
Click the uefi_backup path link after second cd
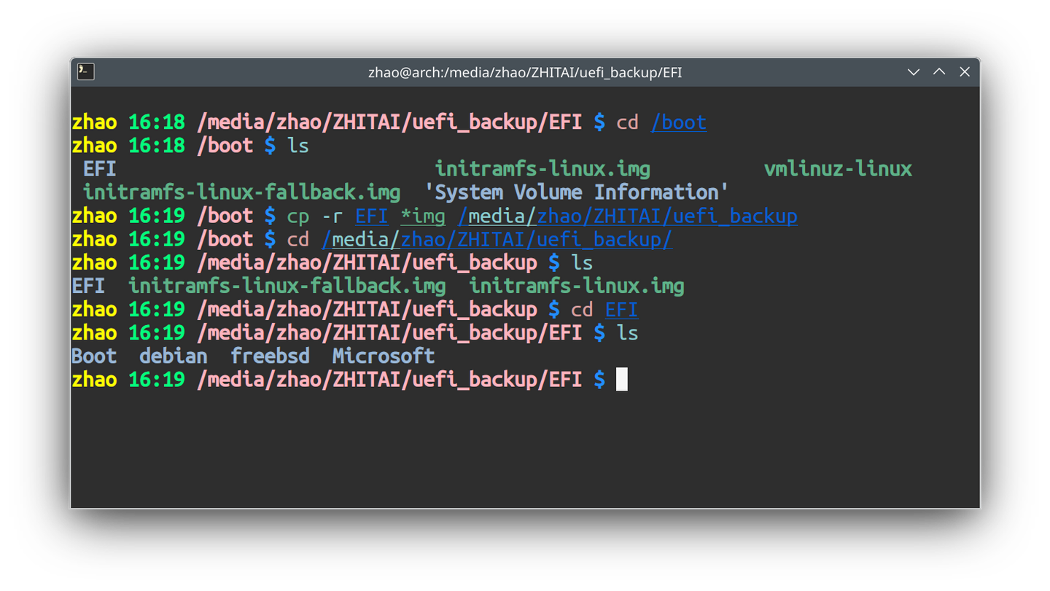tap(496, 238)
